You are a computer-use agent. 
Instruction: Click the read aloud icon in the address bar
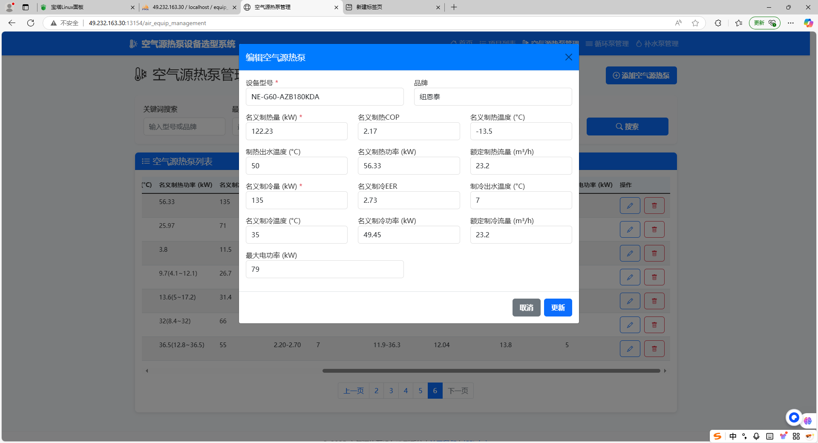678,23
